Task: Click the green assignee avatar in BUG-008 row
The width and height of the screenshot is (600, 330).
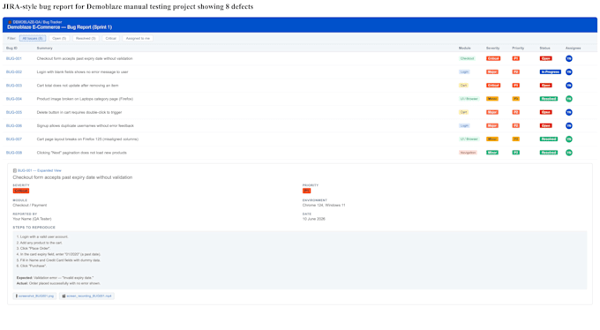Action: tap(569, 153)
